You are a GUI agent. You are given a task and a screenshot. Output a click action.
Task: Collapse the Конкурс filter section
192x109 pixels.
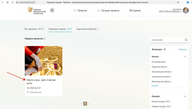point(185,96)
